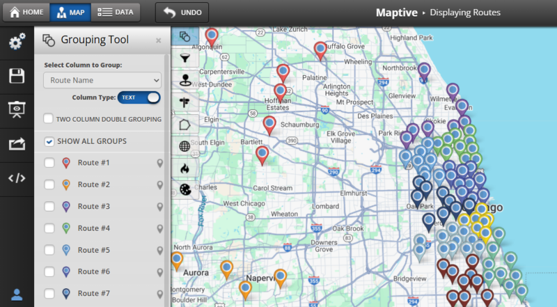Check the Route #7 checkbox
557x307 pixels.
click(x=49, y=294)
